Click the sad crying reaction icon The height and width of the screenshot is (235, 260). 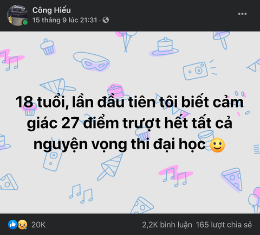click(x=22, y=225)
